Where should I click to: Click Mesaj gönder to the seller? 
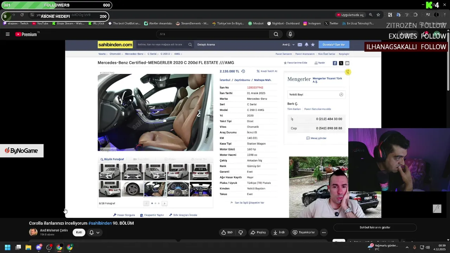(x=316, y=138)
